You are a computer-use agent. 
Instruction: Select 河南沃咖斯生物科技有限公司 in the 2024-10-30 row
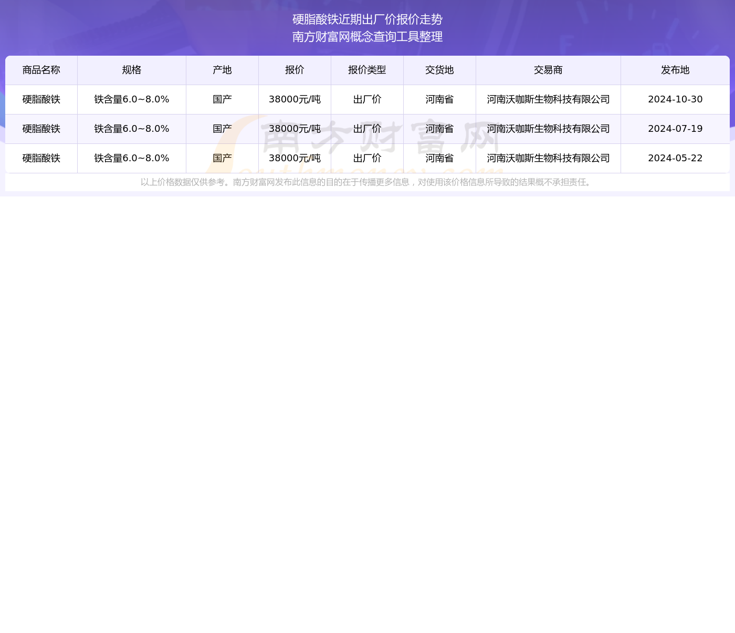(548, 99)
